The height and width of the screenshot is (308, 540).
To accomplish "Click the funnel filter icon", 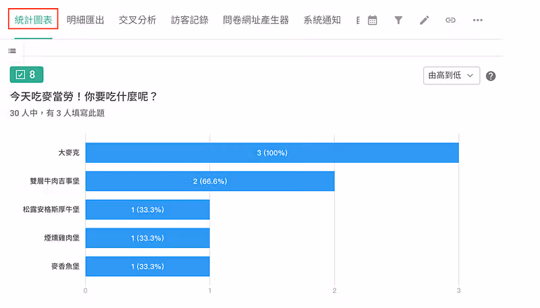I will pyautogui.click(x=398, y=20).
